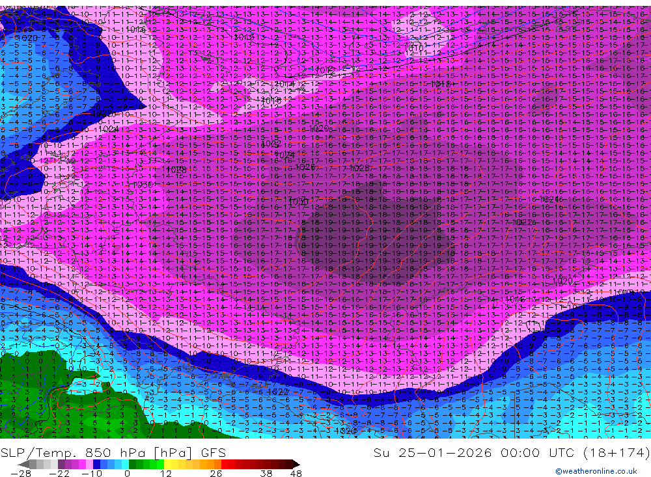Click the dark maroon right arrow of the legend
The image size is (651, 477).
[x=296, y=464]
